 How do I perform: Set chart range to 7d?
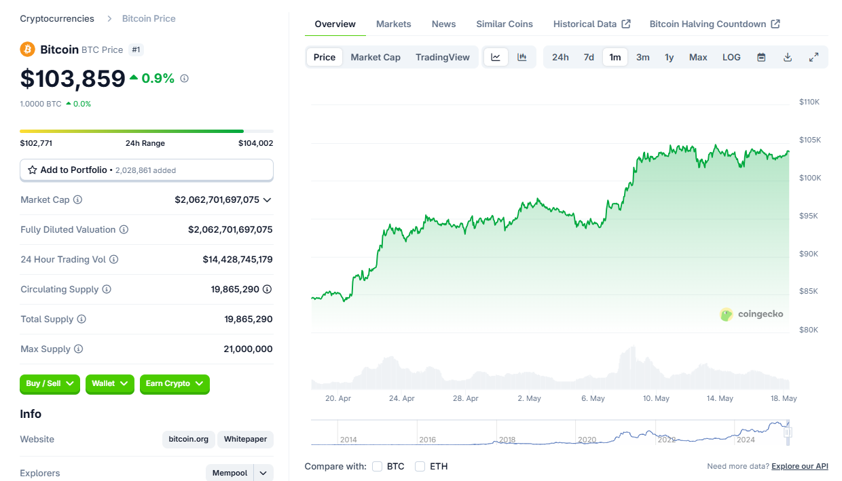point(589,58)
